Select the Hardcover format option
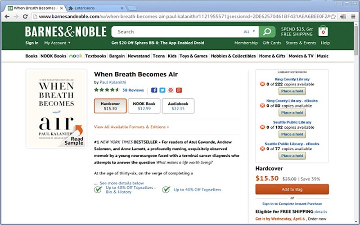The width and height of the screenshot is (360, 225). click(x=110, y=106)
